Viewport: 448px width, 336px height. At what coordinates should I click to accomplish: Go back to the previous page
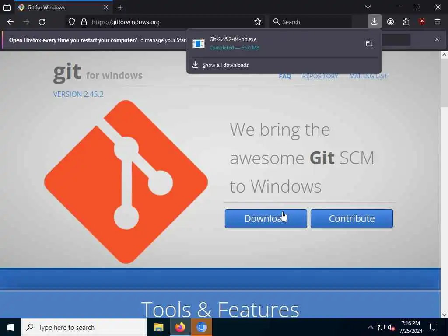[x=10, y=22]
